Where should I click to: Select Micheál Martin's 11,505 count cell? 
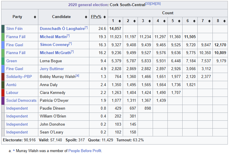pos(190,37)
